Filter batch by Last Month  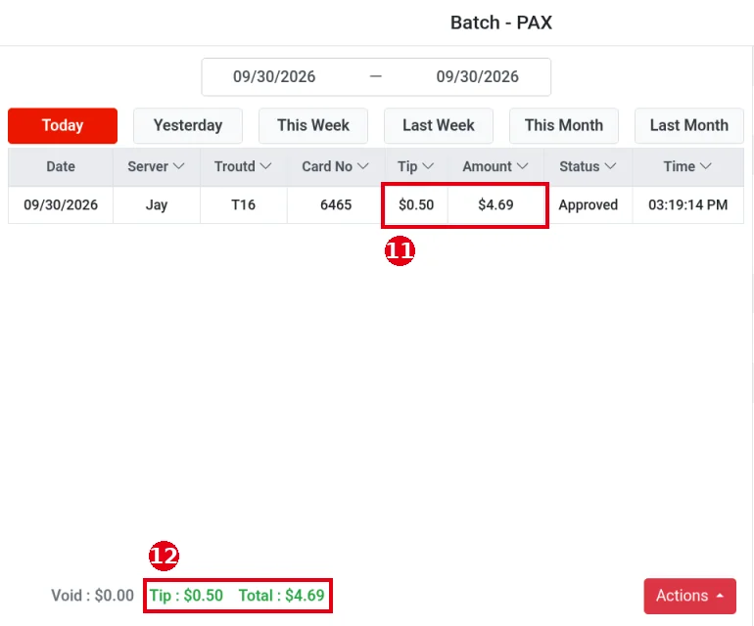point(689,125)
